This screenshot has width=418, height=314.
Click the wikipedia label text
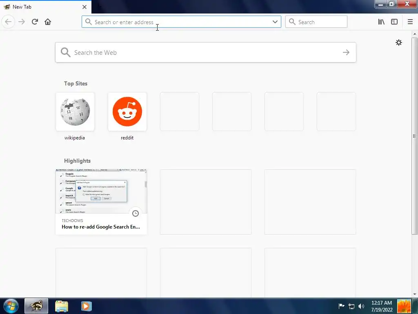[75, 138]
